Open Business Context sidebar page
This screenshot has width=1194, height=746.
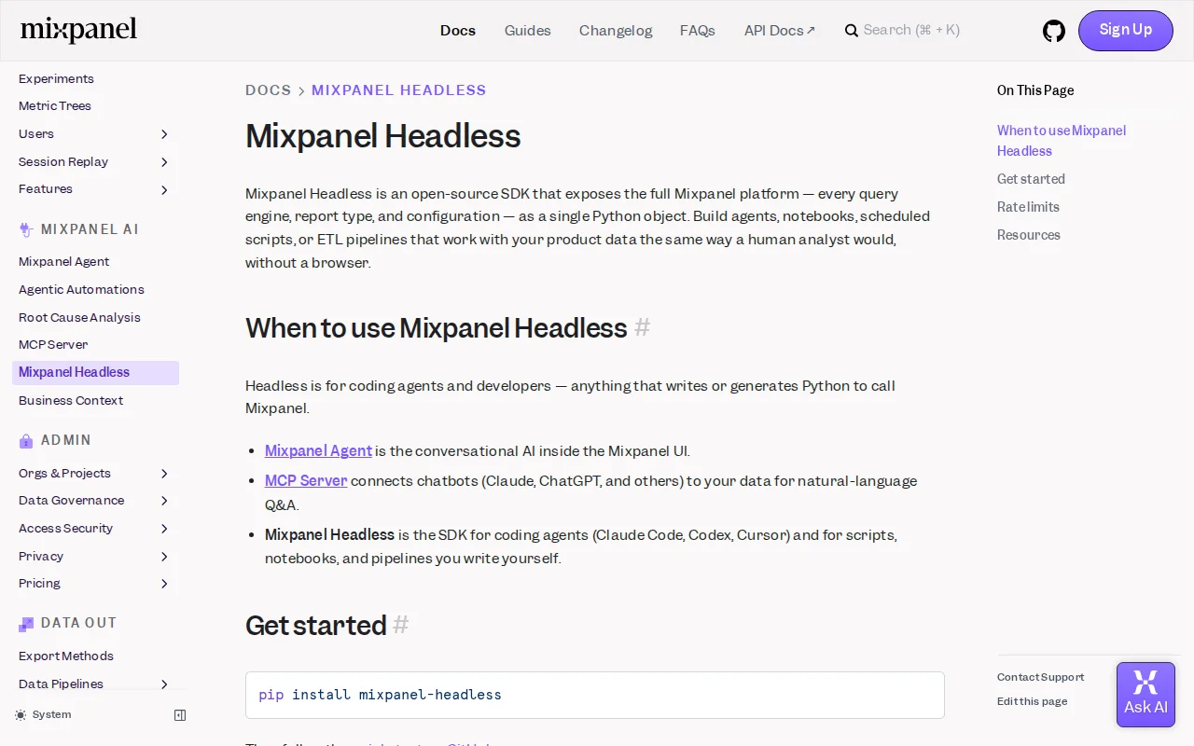point(71,401)
